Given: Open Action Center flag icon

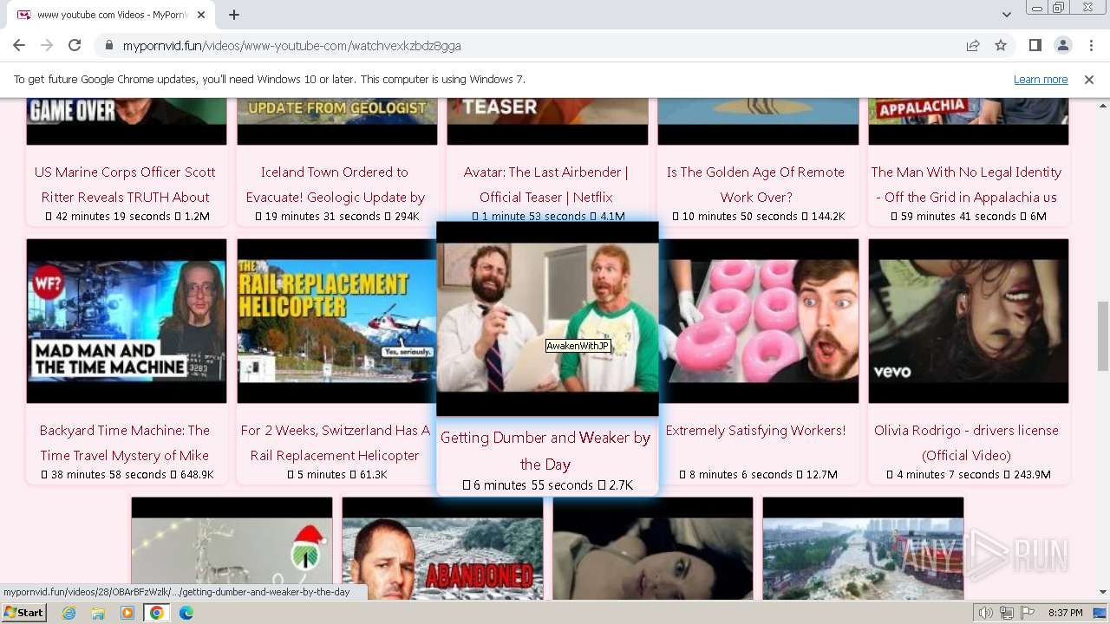Looking at the screenshot, I should [x=1028, y=613].
